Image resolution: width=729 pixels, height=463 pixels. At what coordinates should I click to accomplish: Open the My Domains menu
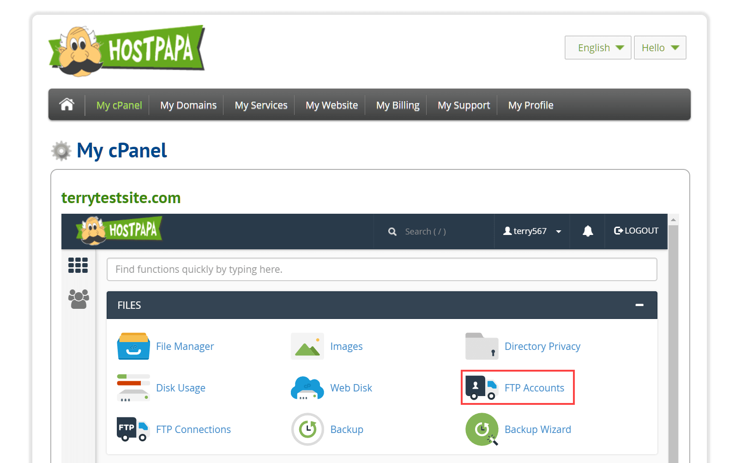pos(188,105)
